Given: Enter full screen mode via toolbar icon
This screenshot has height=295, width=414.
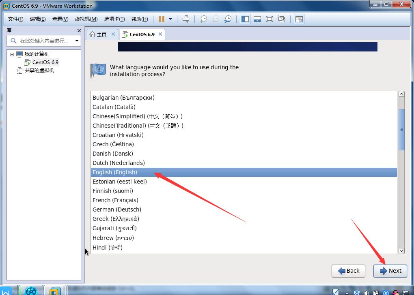Looking at the screenshot, I should [x=270, y=19].
